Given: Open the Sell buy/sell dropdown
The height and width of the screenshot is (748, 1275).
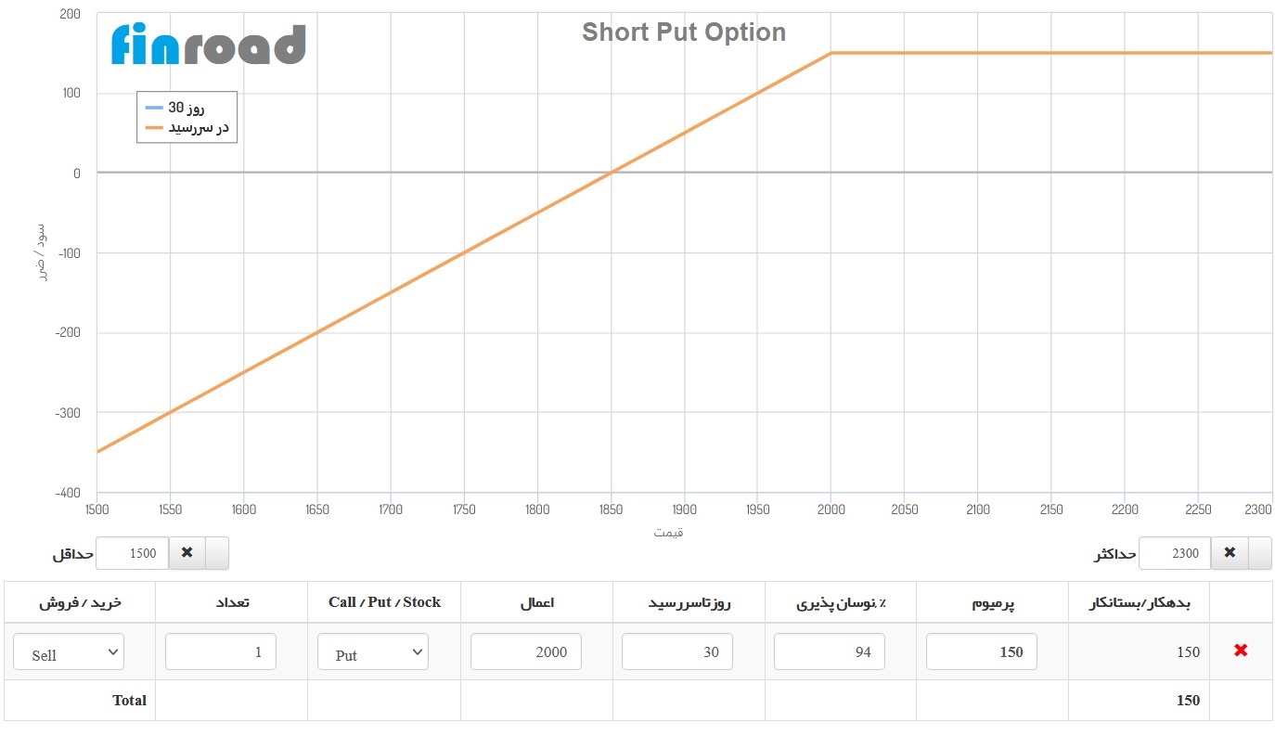Looking at the screenshot, I should (69, 652).
